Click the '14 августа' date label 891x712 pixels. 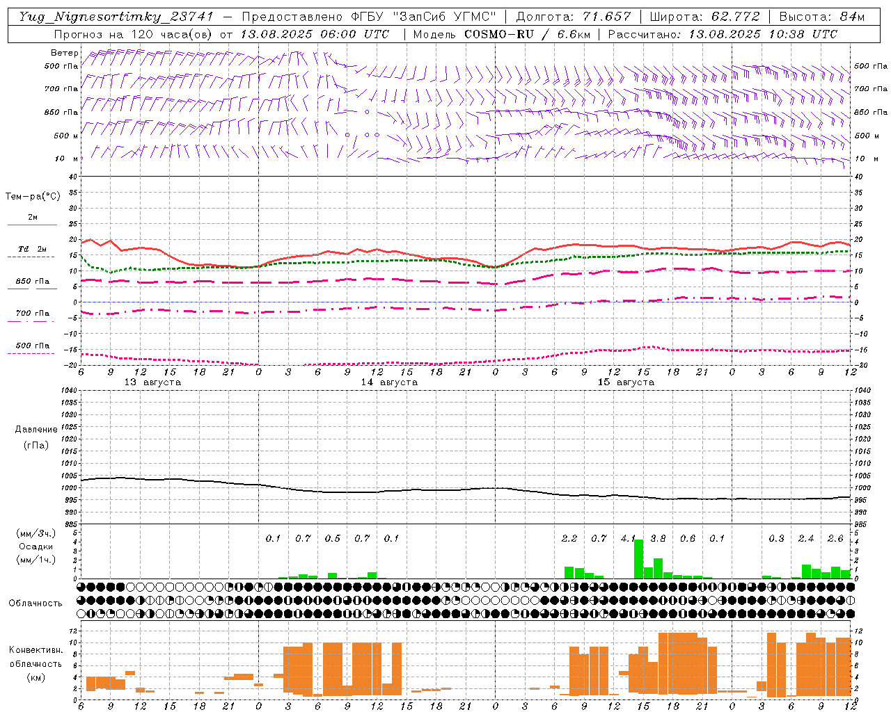[389, 382]
